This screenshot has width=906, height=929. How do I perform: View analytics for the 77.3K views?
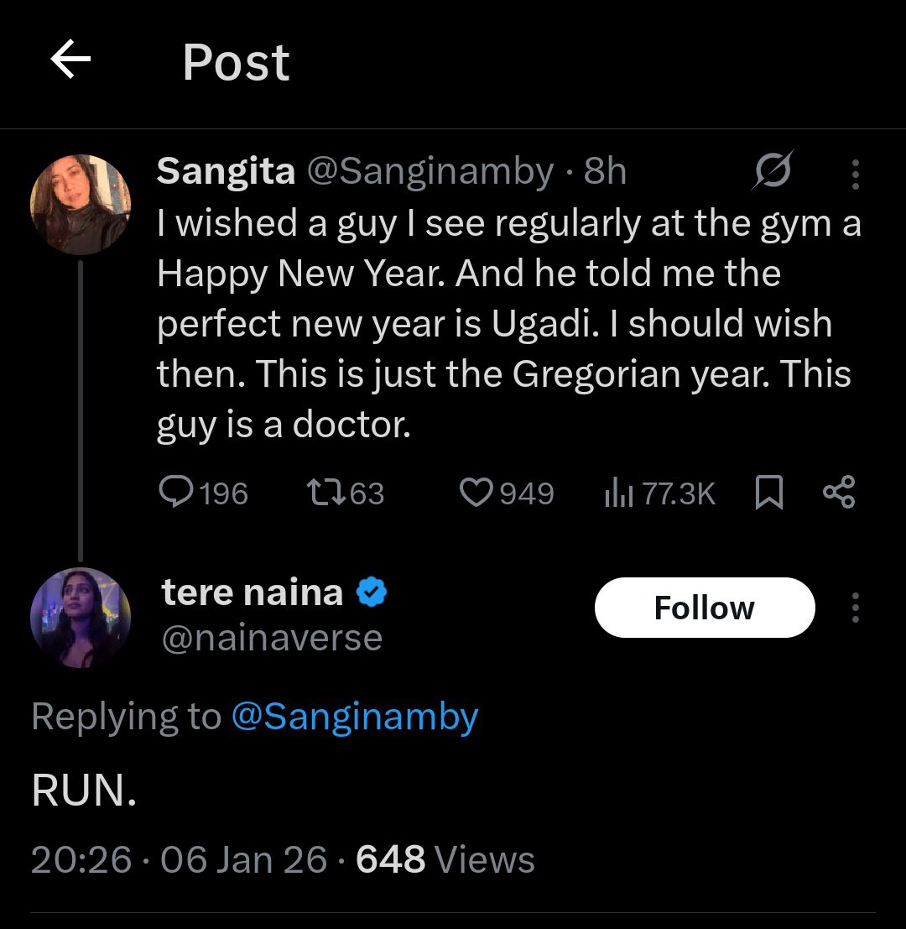tap(660, 493)
